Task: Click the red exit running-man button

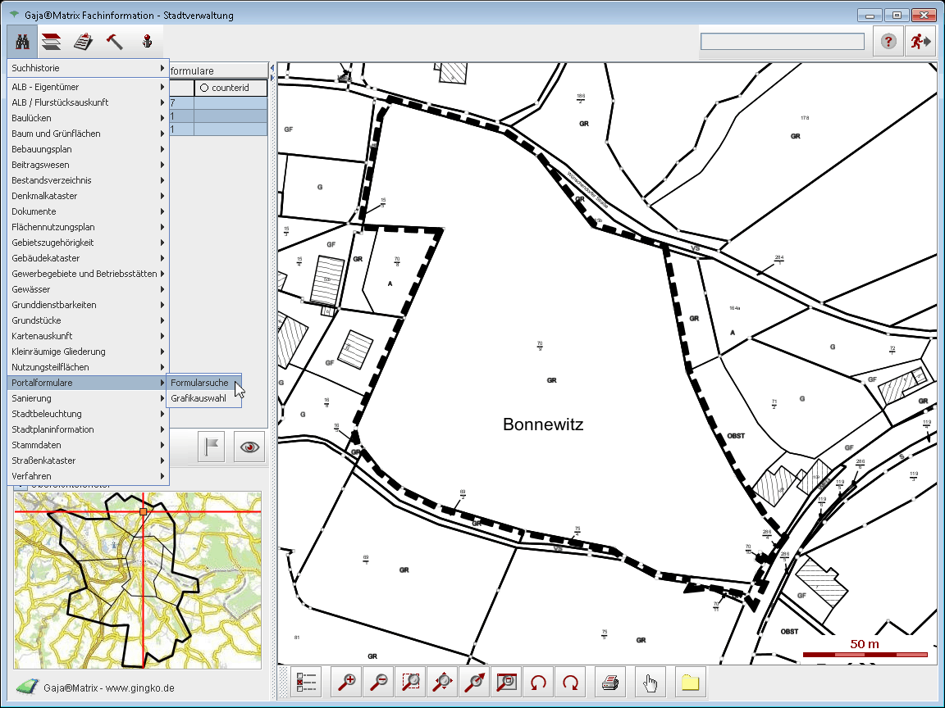Action: [x=920, y=42]
